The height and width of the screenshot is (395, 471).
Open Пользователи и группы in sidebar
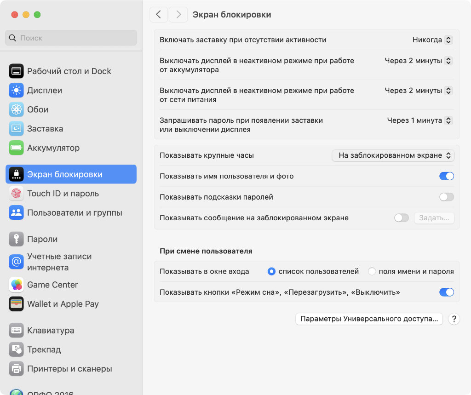click(75, 213)
